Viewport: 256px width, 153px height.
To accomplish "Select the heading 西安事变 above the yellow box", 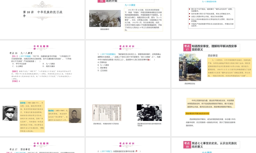I will 213,56.
